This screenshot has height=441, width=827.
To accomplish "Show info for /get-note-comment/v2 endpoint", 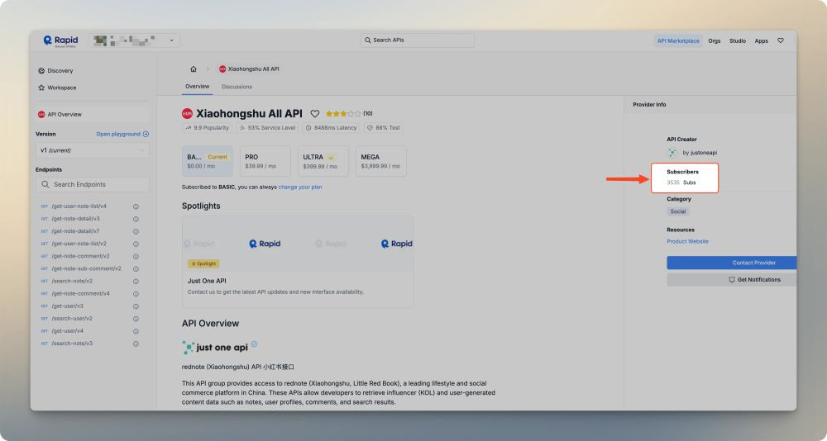I will (x=136, y=257).
